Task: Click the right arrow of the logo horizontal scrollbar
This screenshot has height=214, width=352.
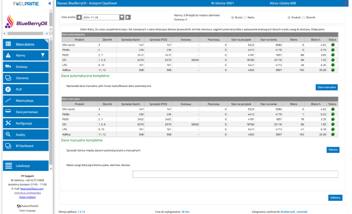Action: click(x=47, y=33)
